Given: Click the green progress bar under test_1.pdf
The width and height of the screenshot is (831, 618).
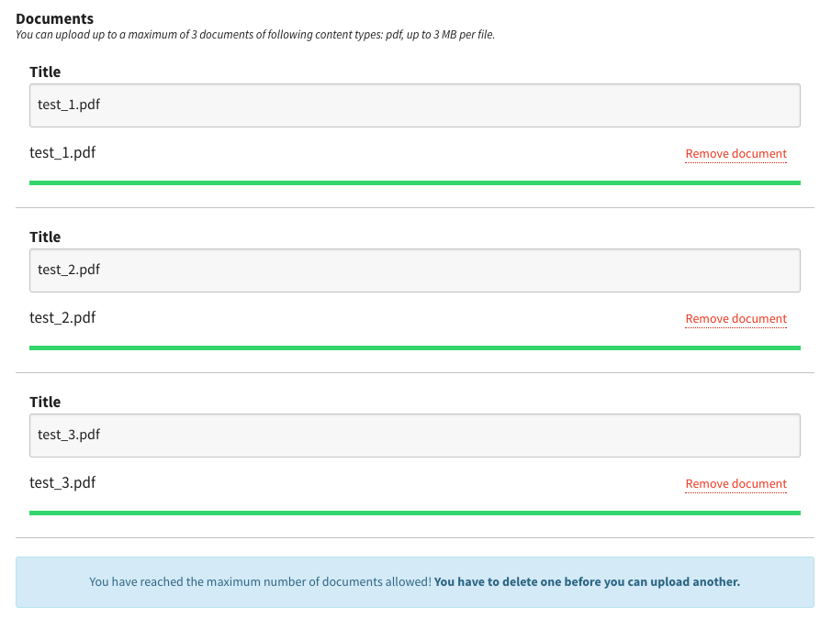Looking at the screenshot, I should (414, 183).
